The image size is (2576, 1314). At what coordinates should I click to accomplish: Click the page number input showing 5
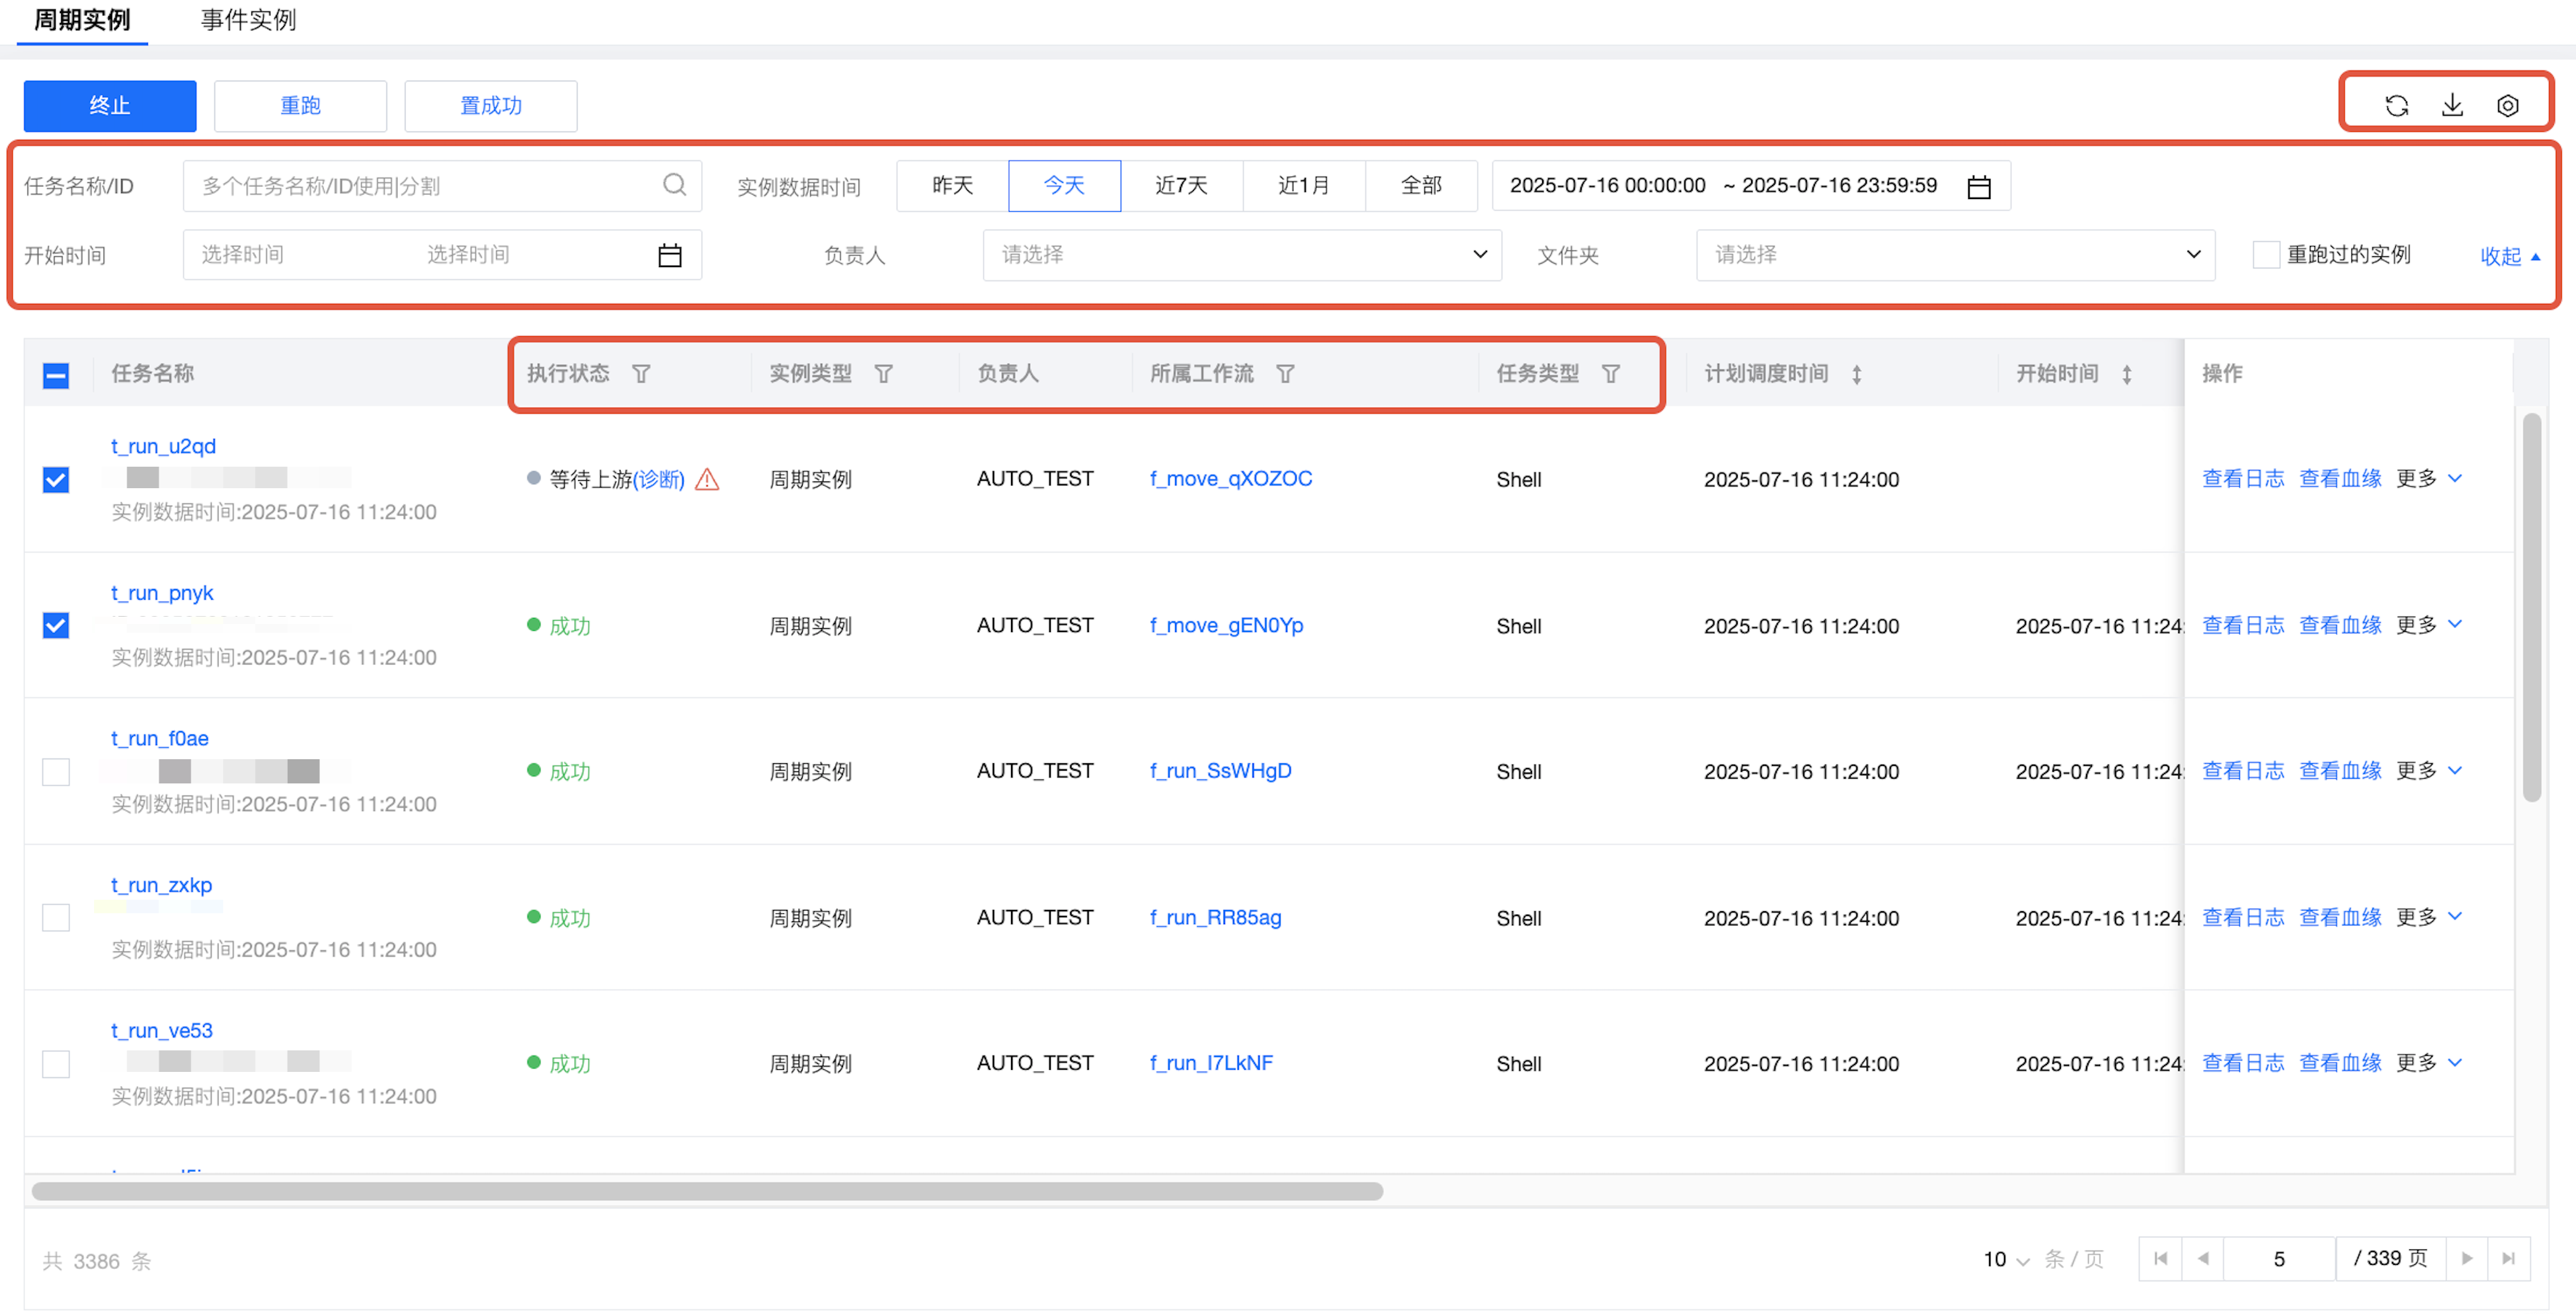(2279, 1259)
